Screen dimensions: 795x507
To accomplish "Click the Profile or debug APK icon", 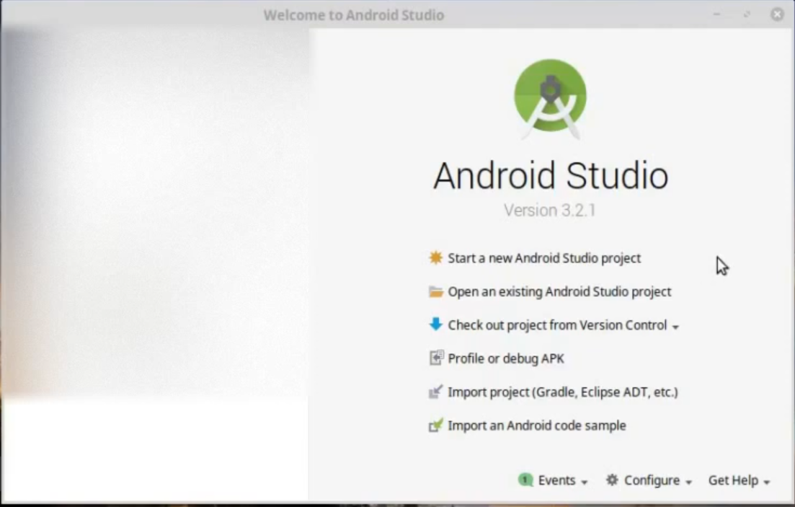I will tap(437, 358).
